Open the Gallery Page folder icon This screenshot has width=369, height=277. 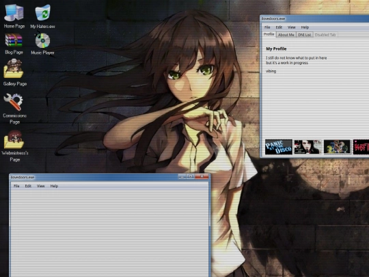[x=14, y=72]
